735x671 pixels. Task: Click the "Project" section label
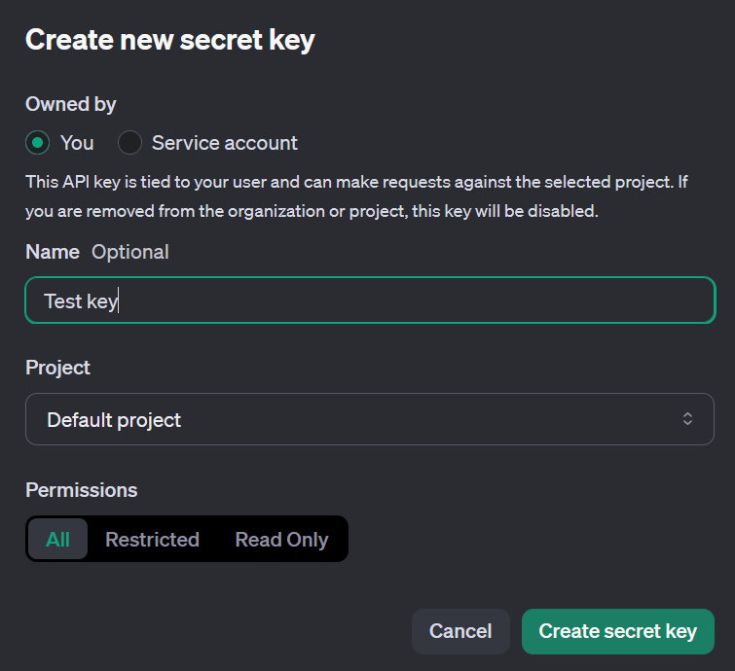pyautogui.click(x=57, y=368)
